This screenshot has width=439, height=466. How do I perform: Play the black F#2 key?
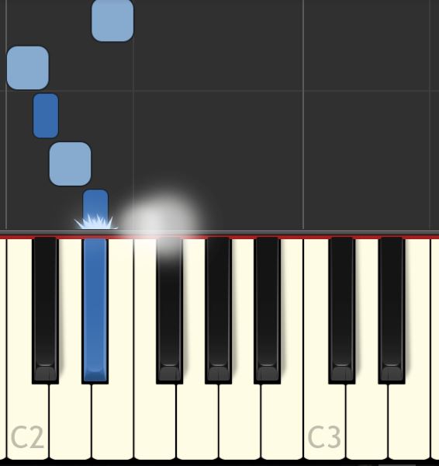170,309
